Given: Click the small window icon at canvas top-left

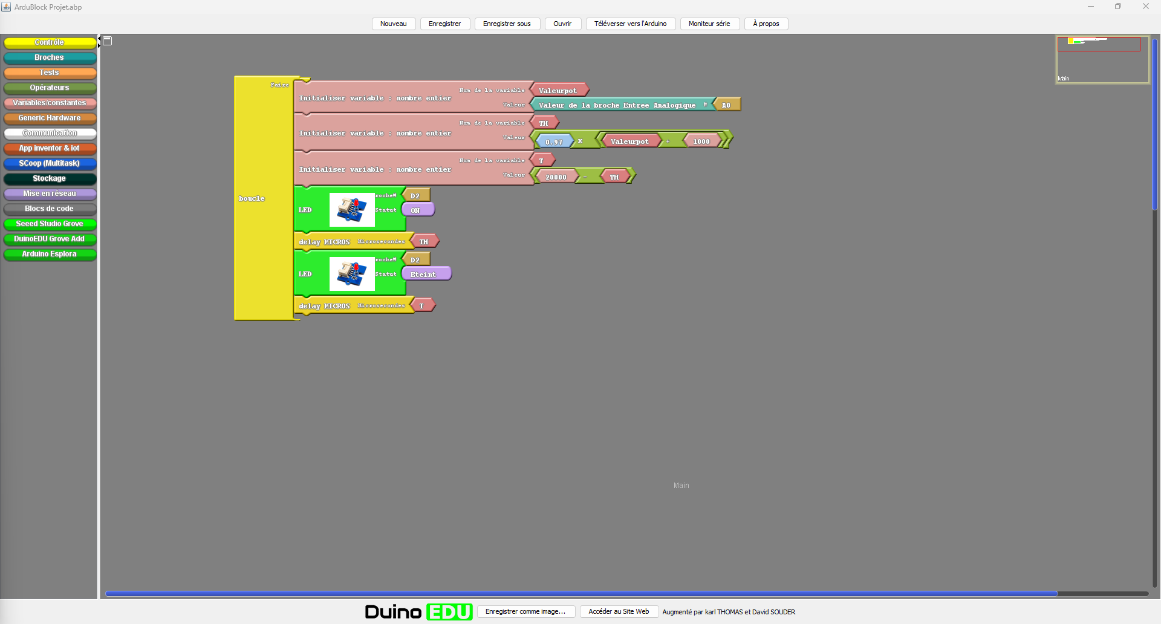Looking at the screenshot, I should click(x=108, y=41).
